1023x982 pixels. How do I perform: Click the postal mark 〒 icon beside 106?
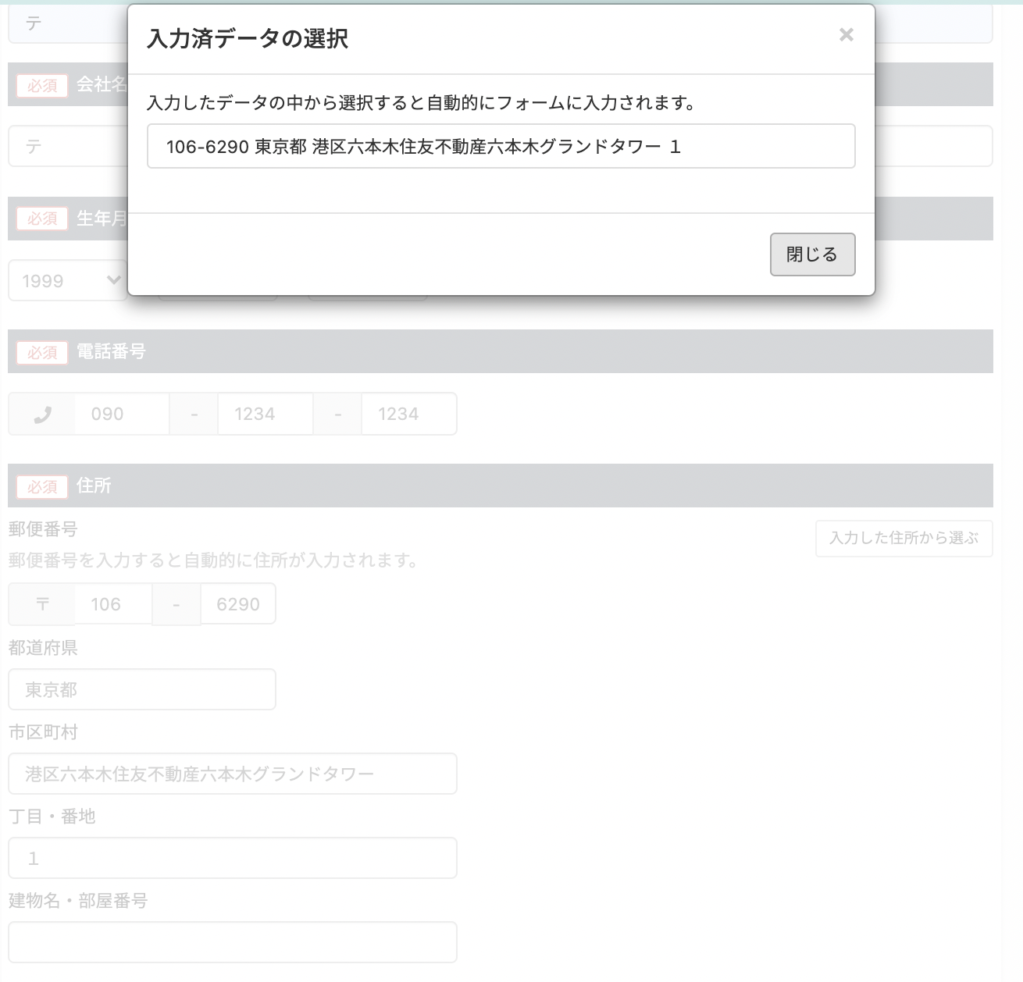point(42,604)
